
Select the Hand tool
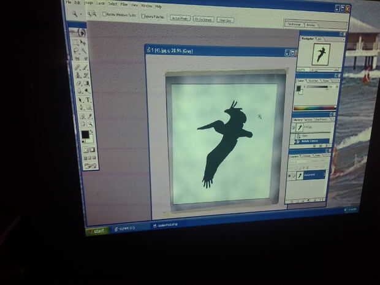[83, 124]
